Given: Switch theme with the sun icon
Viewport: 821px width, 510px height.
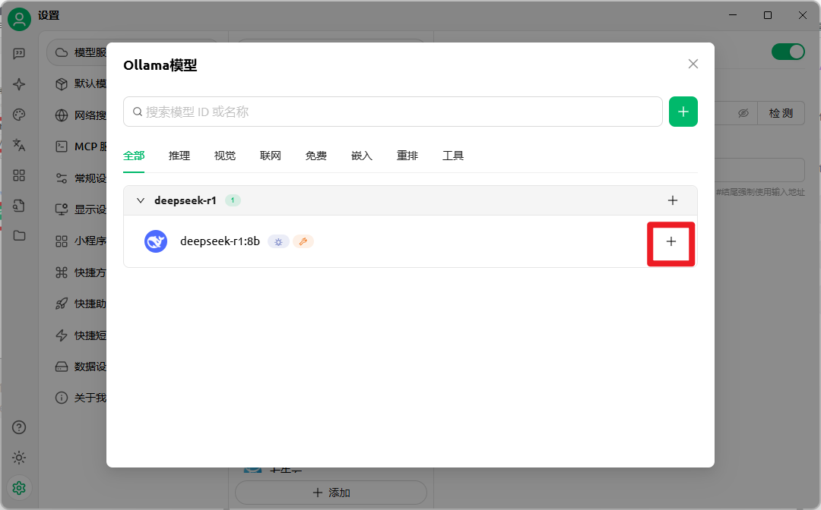Looking at the screenshot, I should [19, 458].
